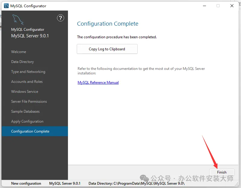Open the Type and Networking step

28,72
